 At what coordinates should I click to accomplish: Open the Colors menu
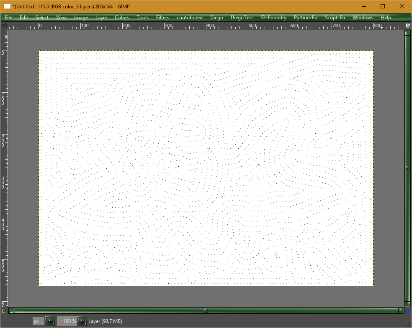pyautogui.click(x=122, y=18)
